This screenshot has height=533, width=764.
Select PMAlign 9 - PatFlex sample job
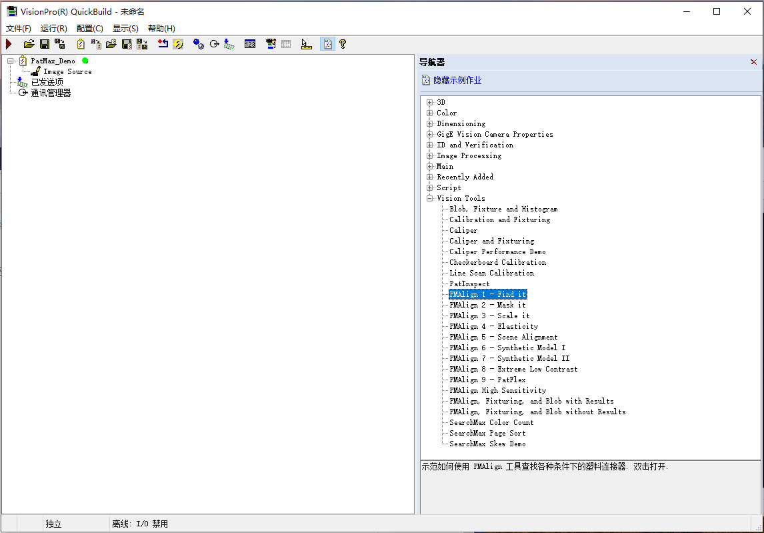488,379
